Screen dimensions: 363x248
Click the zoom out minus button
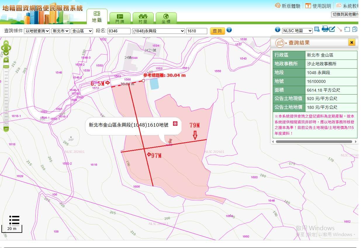coord(6,129)
